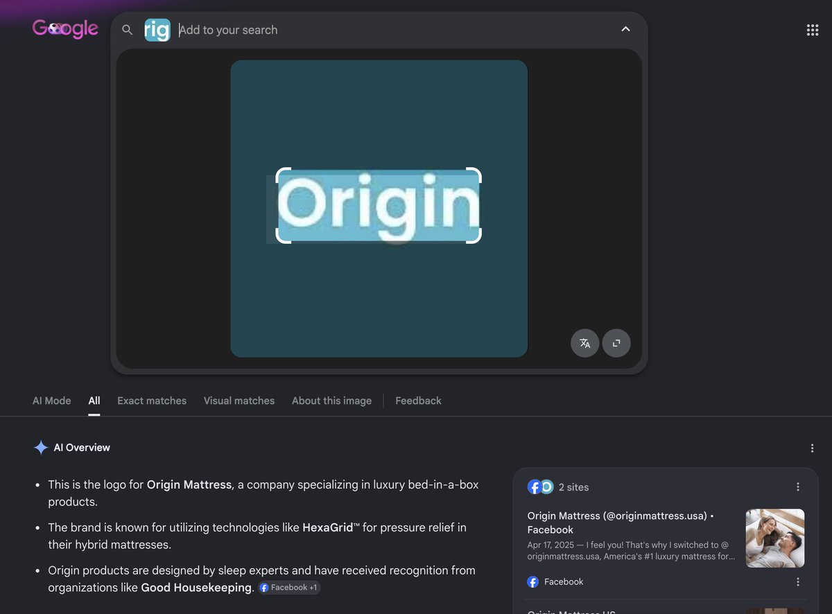The height and width of the screenshot is (614, 832).
Task: Open the Exact matches tab
Action: coord(152,401)
